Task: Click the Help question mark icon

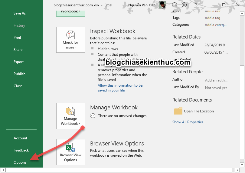Action: [x=195, y=5]
